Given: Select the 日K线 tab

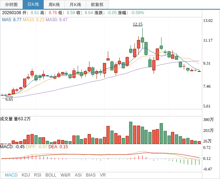Looking at the screenshot, I should point(33,5).
